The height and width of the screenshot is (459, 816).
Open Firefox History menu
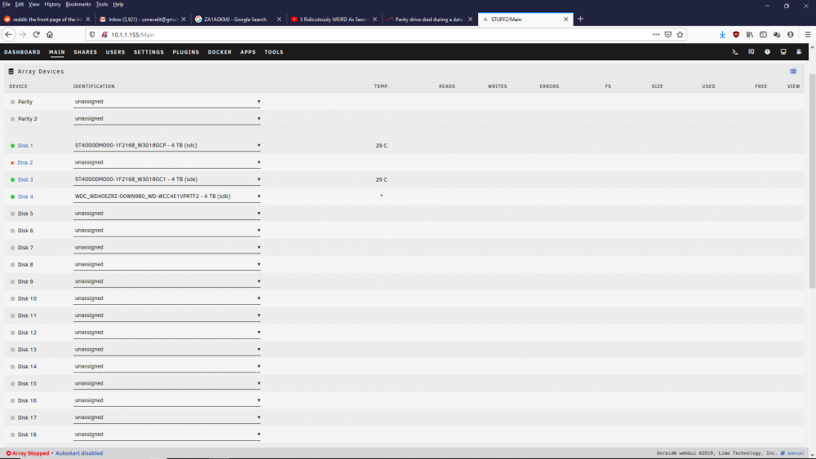click(52, 4)
